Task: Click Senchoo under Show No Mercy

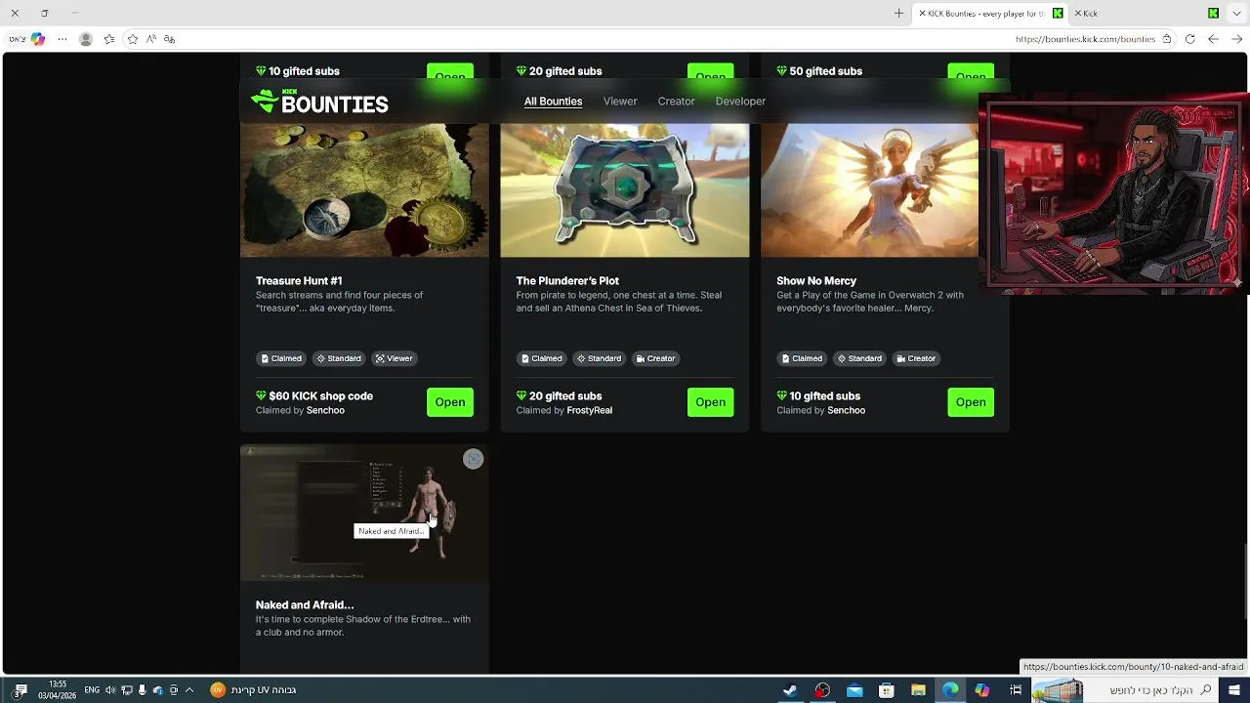Action: click(846, 411)
